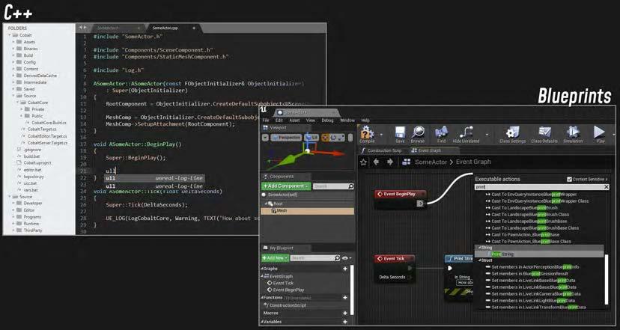
Task: Click the magnifier icon in Components search
Action: [350, 186]
